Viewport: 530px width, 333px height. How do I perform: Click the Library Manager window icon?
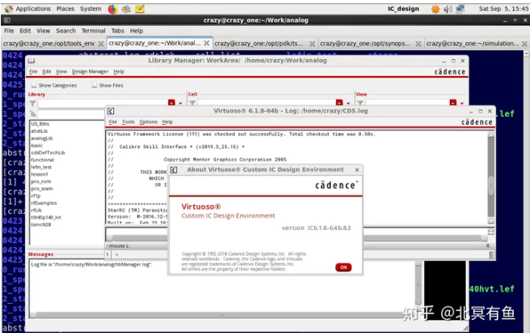(32, 61)
